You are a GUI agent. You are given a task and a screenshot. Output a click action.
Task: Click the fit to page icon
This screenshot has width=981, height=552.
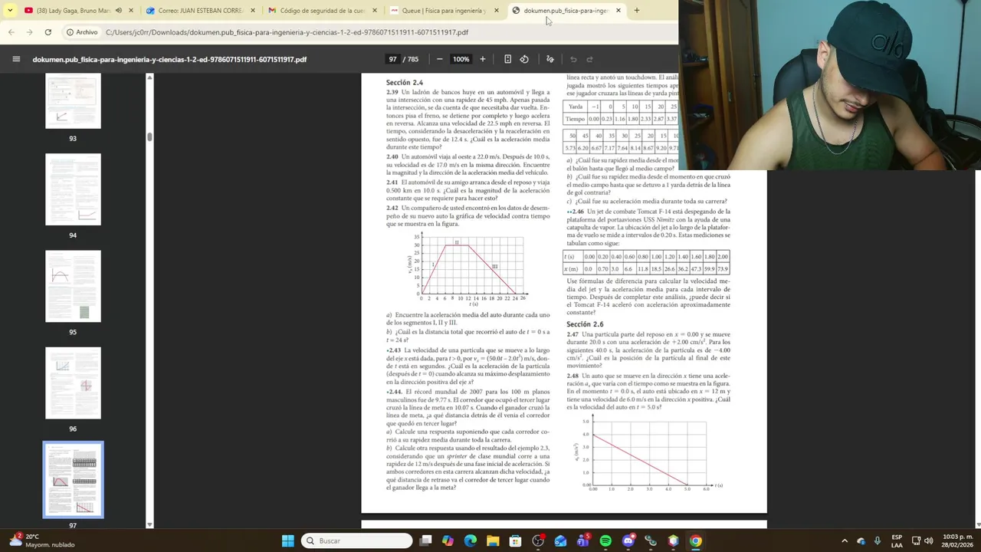coord(507,59)
